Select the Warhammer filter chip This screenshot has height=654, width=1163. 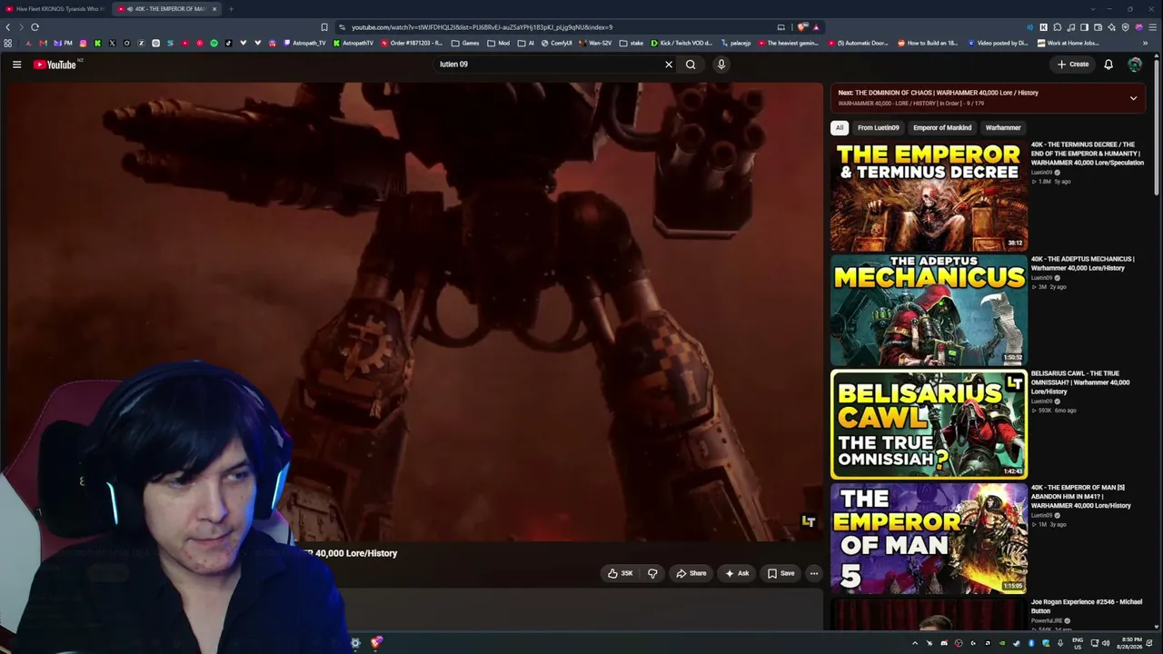click(x=1003, y=128)
